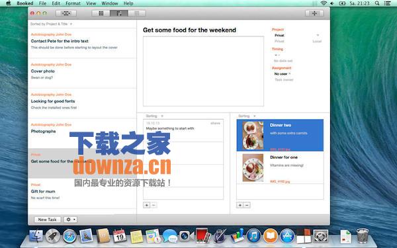Image resolution: width=397 pixels, height=248 pixels.
Task: Open App Store from the dock
Action: (287, 236)
